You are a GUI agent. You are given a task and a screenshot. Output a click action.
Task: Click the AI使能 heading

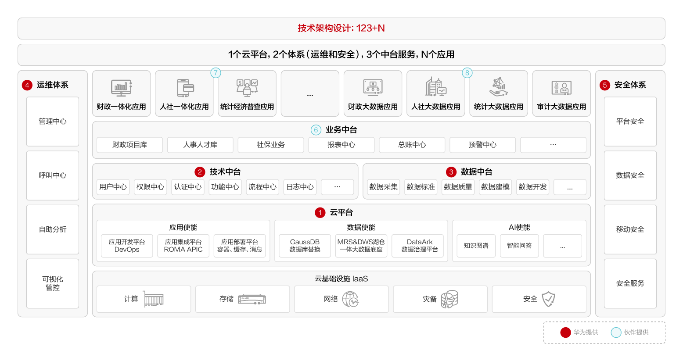click(x=519, y=228)
